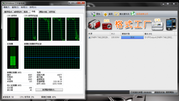Open the orange 數碼裝備論壇 forum link
179x101 pixels.
[x=142, y=14]
